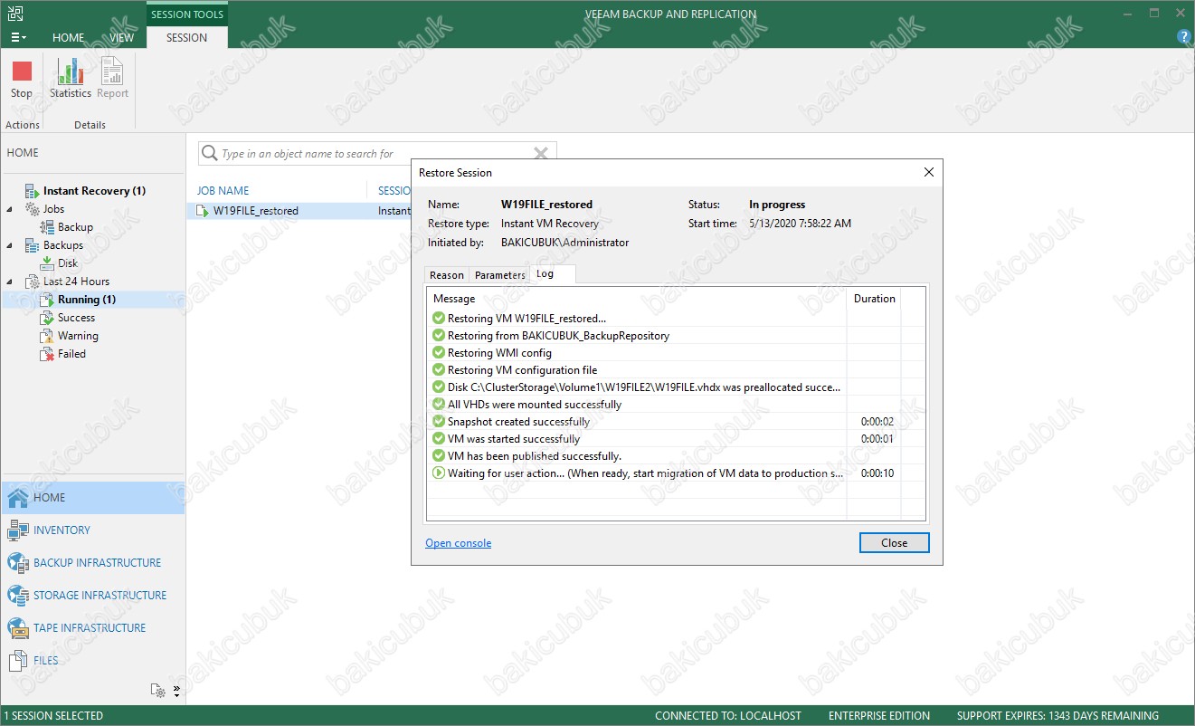Open STORAGE INFRASTRUCTURE view
Screen dimensions: 1195x726
click(x=93, y=596)
